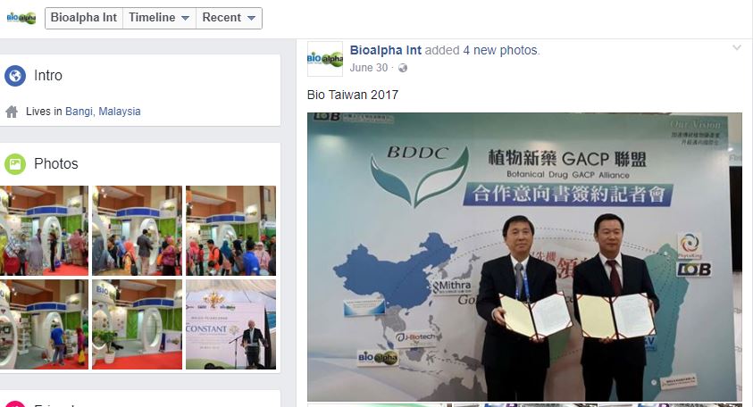
Task: Click the Bioalpha Int tab in the top bar
Action: (x=84, y=18)
